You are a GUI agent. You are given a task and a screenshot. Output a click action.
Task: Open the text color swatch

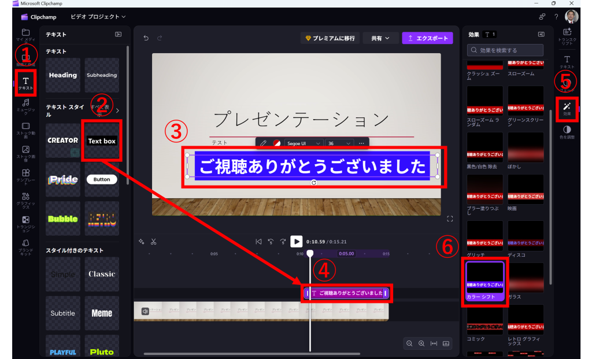277,143
